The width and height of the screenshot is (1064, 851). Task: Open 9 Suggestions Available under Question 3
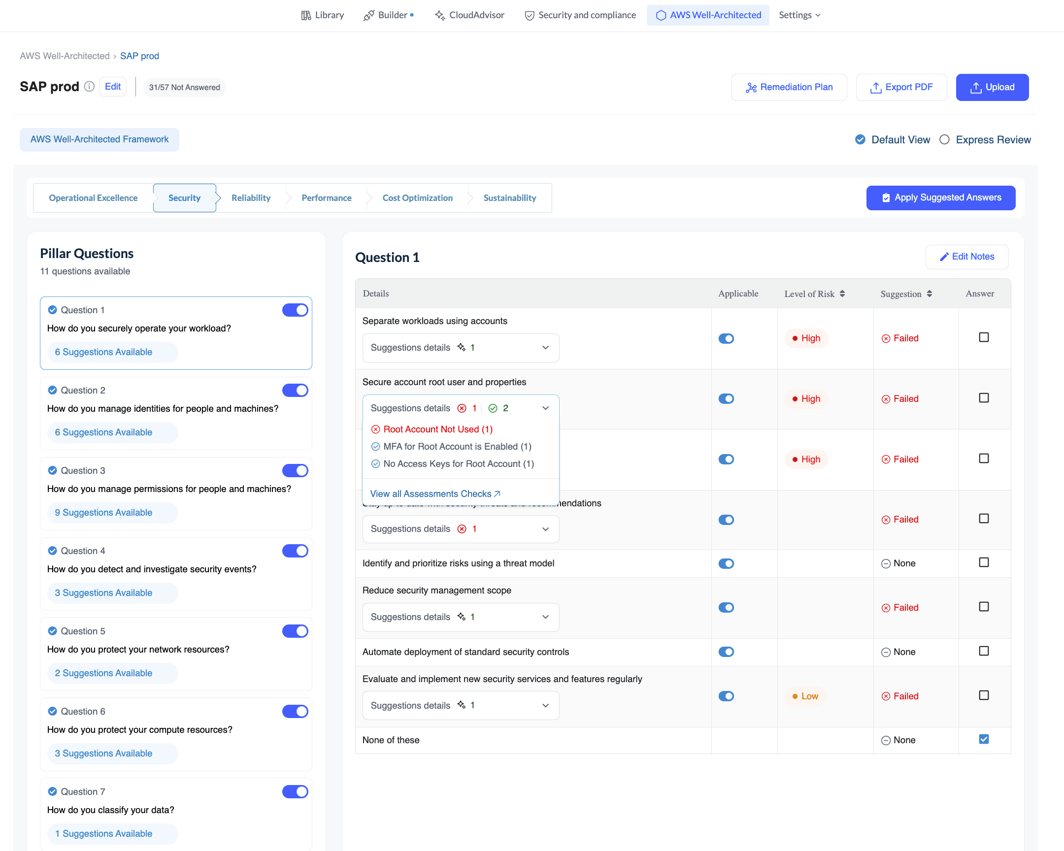click(x=112, y=513)
